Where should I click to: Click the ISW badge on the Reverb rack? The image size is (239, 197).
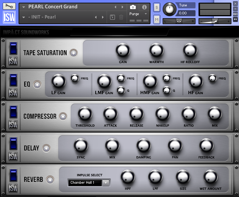click(x=13, y=188)
